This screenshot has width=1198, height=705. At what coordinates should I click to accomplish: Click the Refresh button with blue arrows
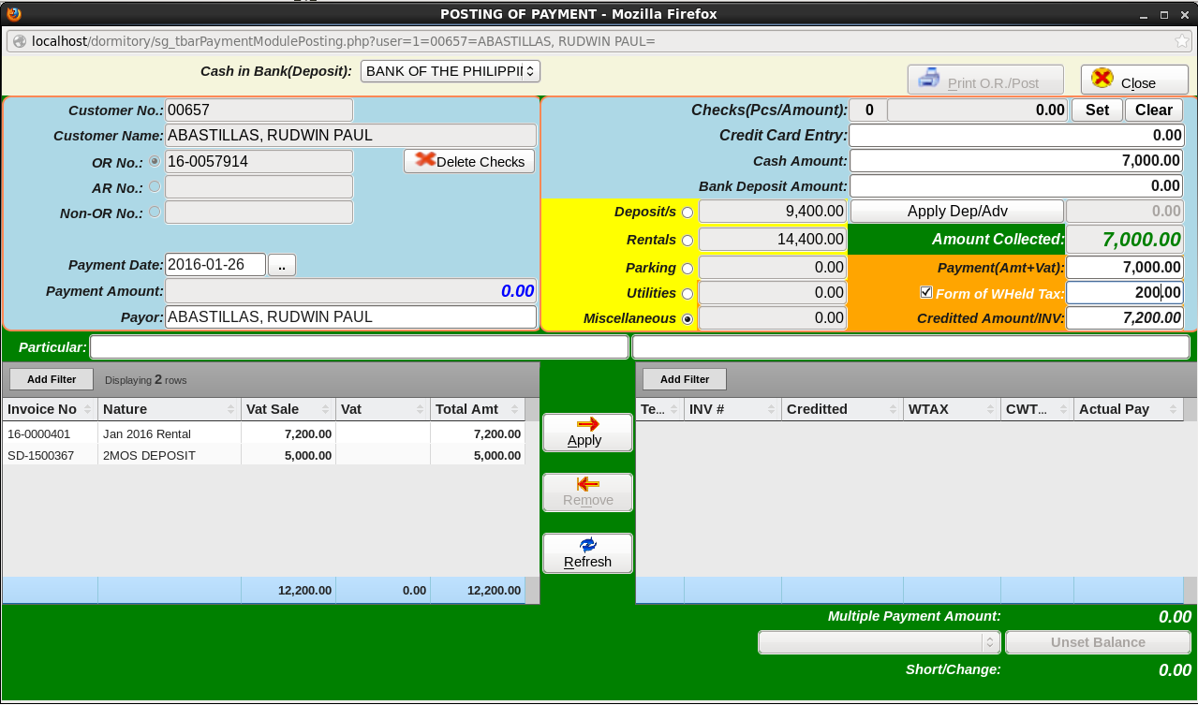point(587,553)
